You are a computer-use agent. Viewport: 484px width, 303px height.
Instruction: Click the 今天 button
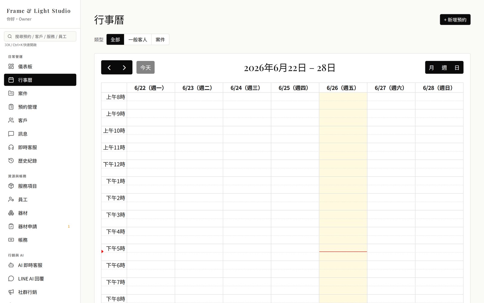click(x=146, y=67)
